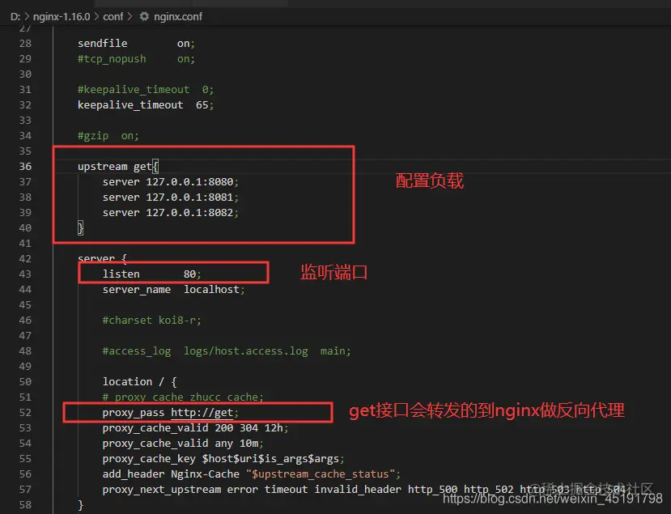Open the D: drive breadcrumb segment
The width and height of the screenshot is (671, 514).
click(x=15, y=17)
